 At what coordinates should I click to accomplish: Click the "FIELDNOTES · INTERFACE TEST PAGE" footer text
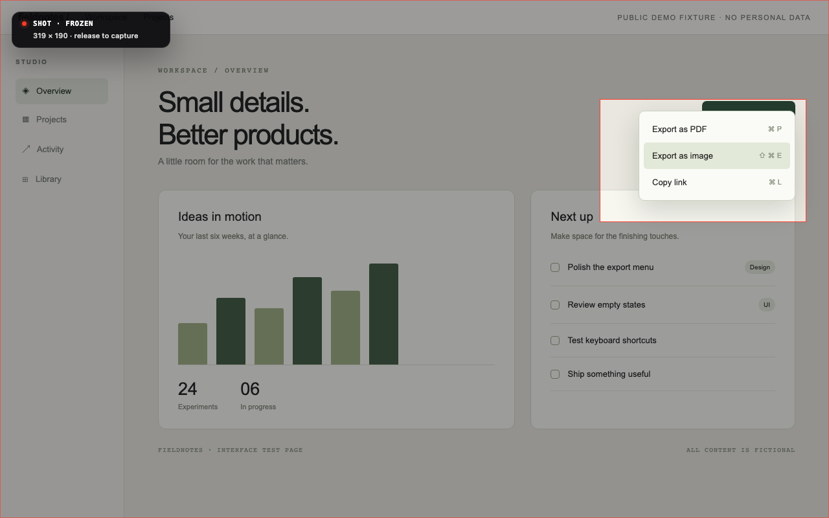coord(231,450)
